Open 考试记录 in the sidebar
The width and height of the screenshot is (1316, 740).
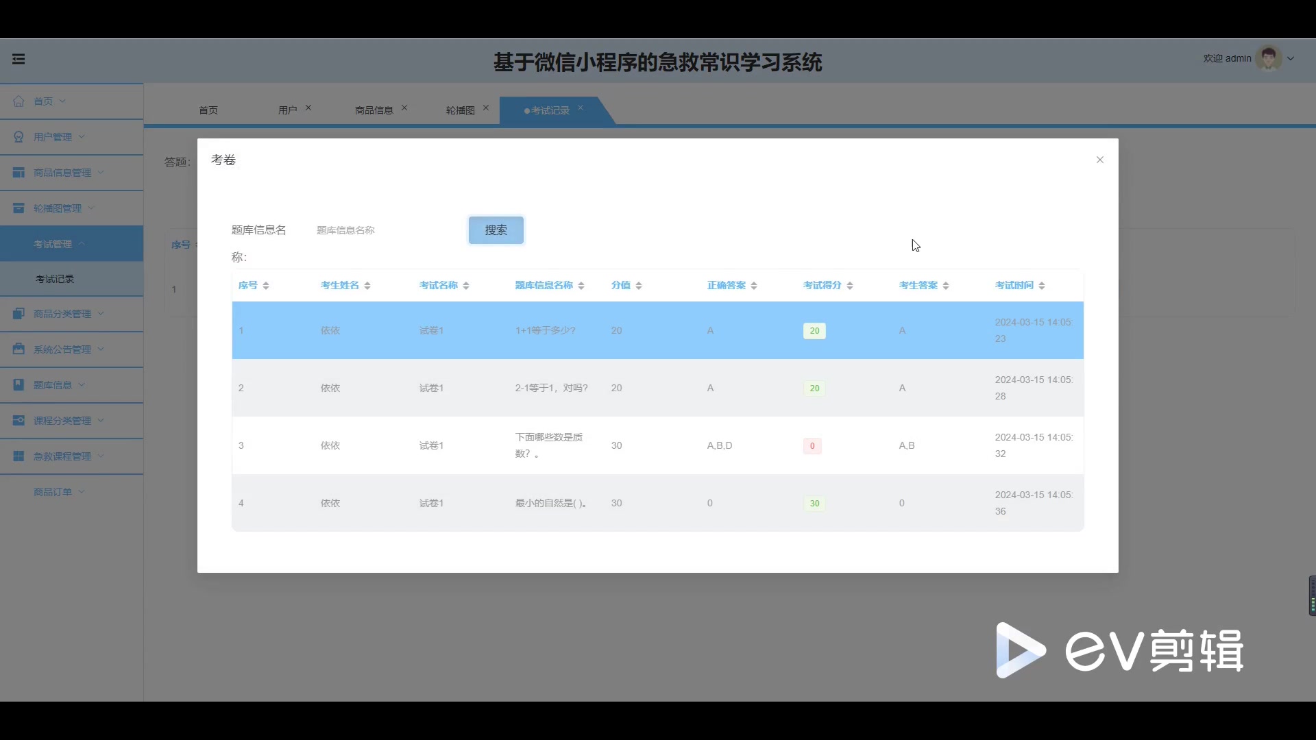point(55,279)
